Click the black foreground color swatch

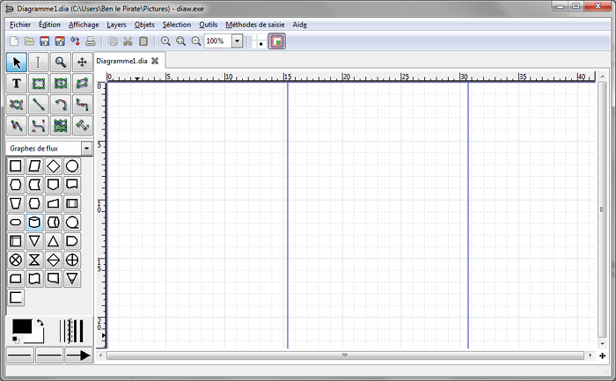pyautogui.click(x=21, y=326)
